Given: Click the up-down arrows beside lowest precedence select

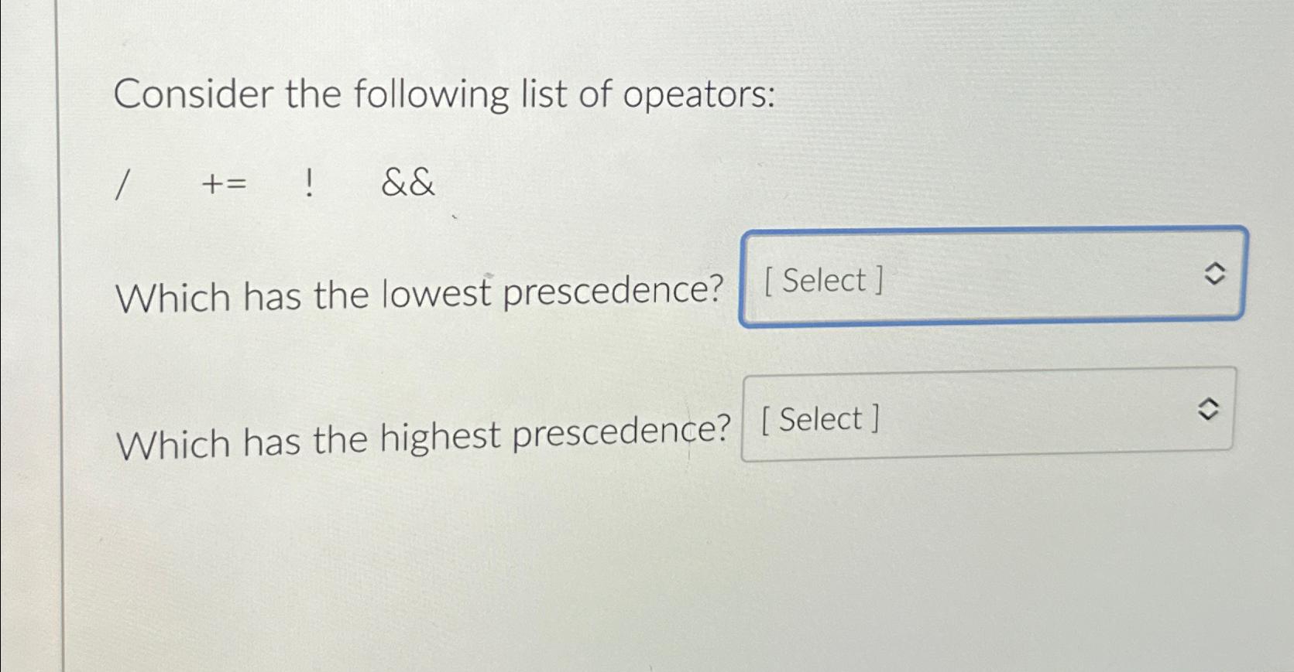Looking at the screenshot, I should point(1214,272).
